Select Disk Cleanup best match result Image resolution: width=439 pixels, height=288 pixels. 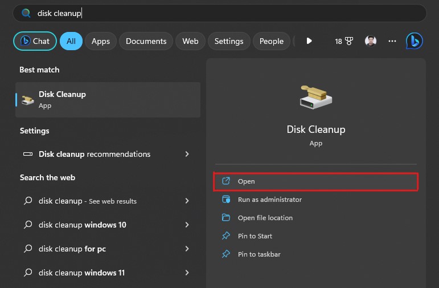[x=108, y=100]
